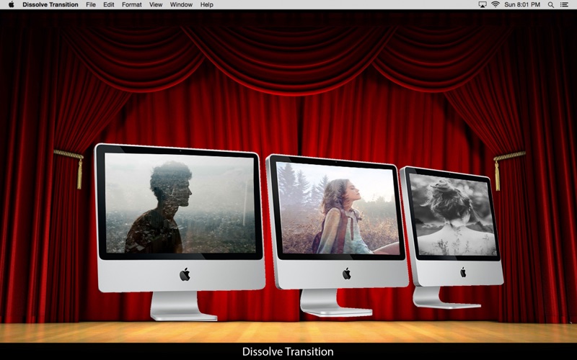
Task: Click the Dissolve Transition caption text
Action: tap(288, 351)
